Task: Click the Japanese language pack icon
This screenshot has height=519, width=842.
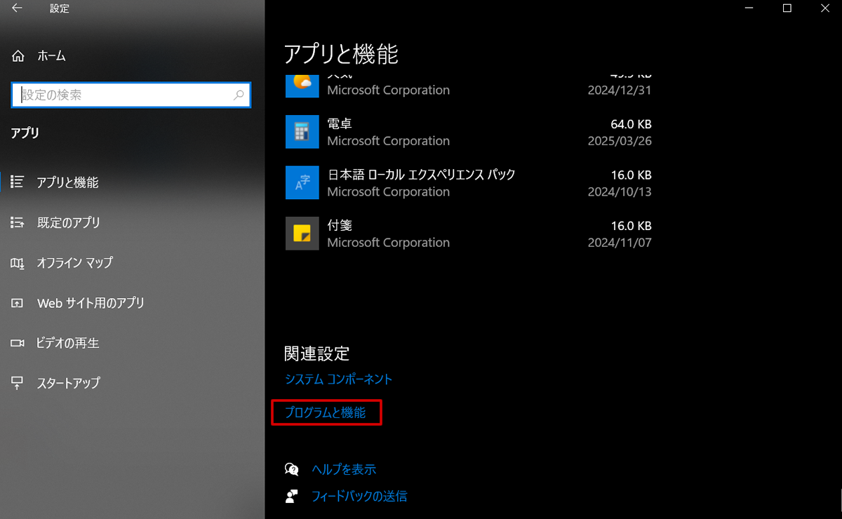Action: click(302, 183)
